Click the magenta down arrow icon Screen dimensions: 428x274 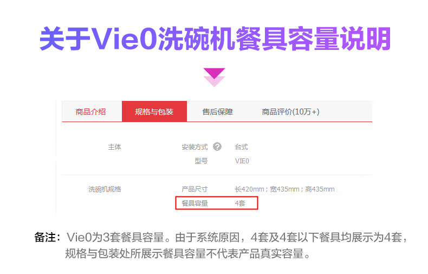point(214,77)
